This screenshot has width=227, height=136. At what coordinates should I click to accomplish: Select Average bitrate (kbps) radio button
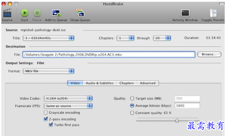click(132, 106)
